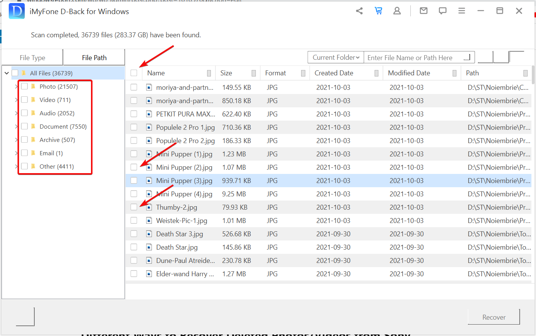The height and width of the screenshot is (336, 536).
Task: Click the file icon for Death Star 3.jpg
Action: pos(149,234)
